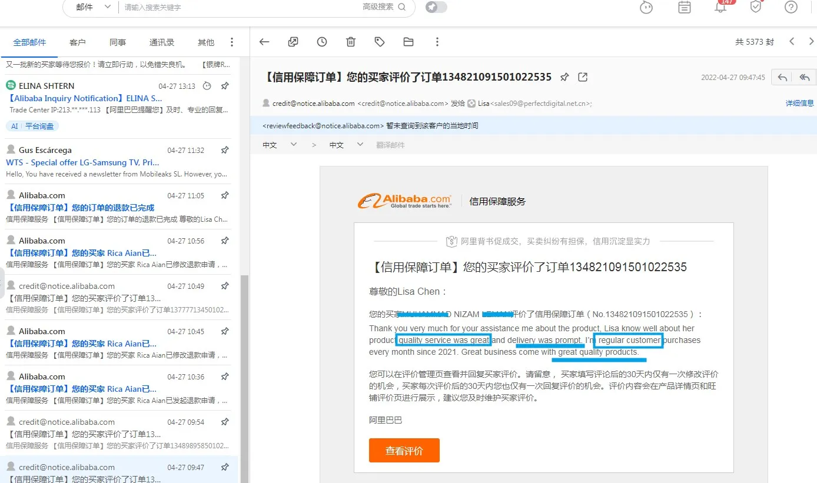Click the tag label icon
817x483 pixels.
(x=380, y=42)
